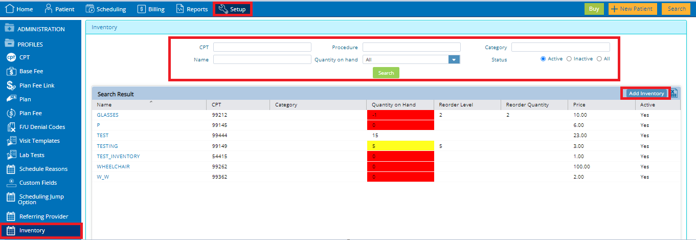Click the price 100.00 cell
The width and height of the screenshot is (696, 240).
(581, 166)
